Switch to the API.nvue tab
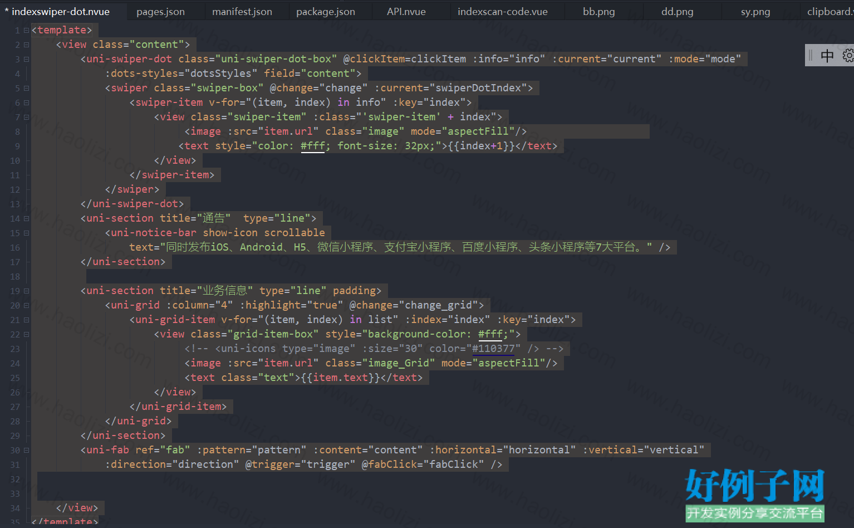This screenshot has width=854, height=528. coord(406,12)
